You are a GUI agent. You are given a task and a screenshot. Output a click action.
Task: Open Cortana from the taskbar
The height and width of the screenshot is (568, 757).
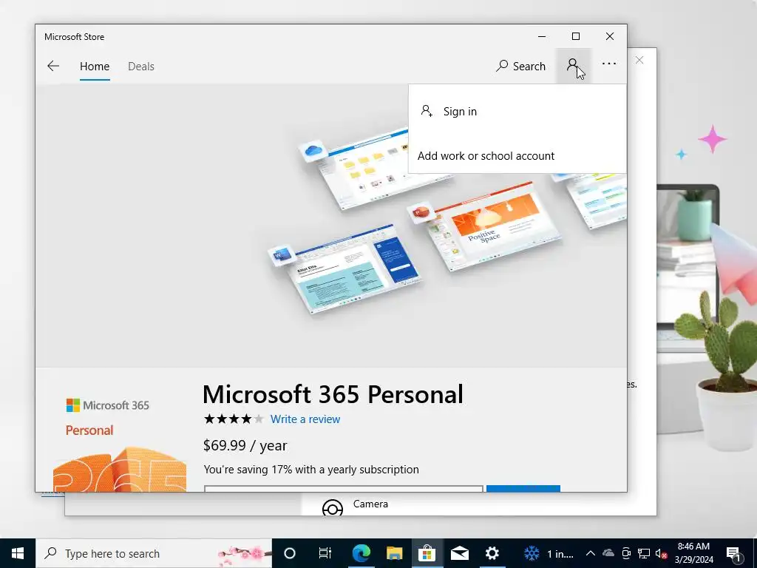tap(290, 553)
